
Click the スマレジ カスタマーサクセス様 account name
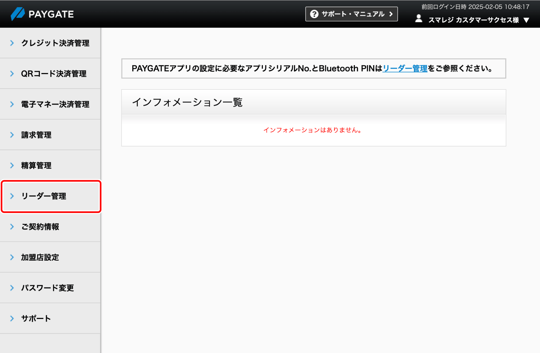click(x=473, y=20)
